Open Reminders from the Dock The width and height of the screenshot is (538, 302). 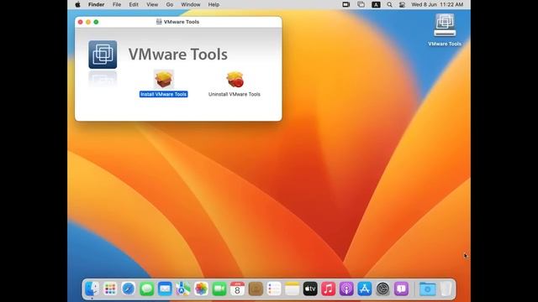click(x=274, y=289)
